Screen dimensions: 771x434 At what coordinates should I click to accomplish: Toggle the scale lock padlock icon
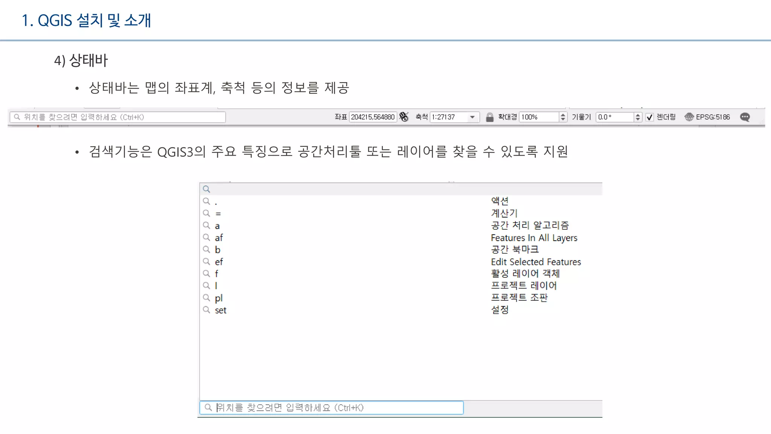pos(489,117)
